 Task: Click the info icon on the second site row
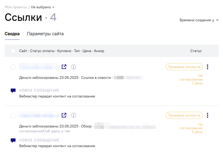click(73, 115)
